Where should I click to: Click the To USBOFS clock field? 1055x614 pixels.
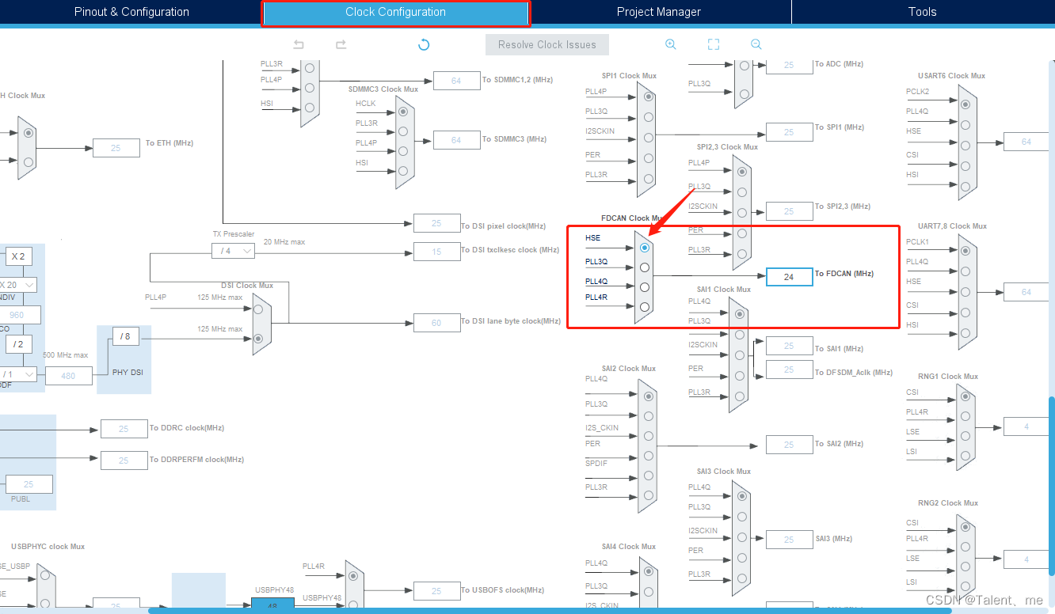click(436, 591)
